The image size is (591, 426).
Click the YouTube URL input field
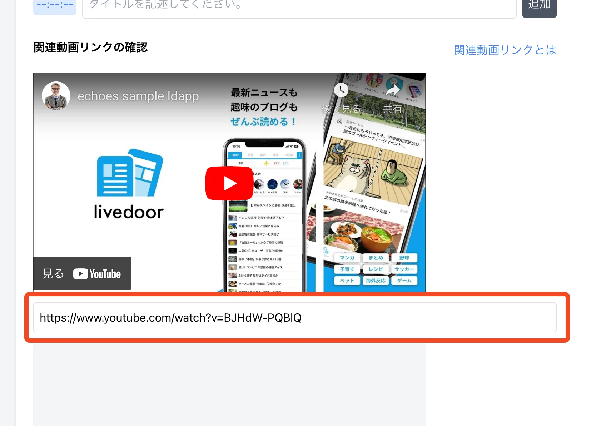click(x=295, y=317)
